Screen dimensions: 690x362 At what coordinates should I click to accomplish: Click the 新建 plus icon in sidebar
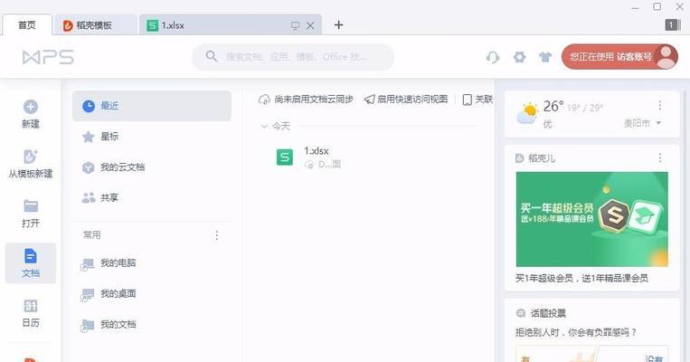(31, 107)
